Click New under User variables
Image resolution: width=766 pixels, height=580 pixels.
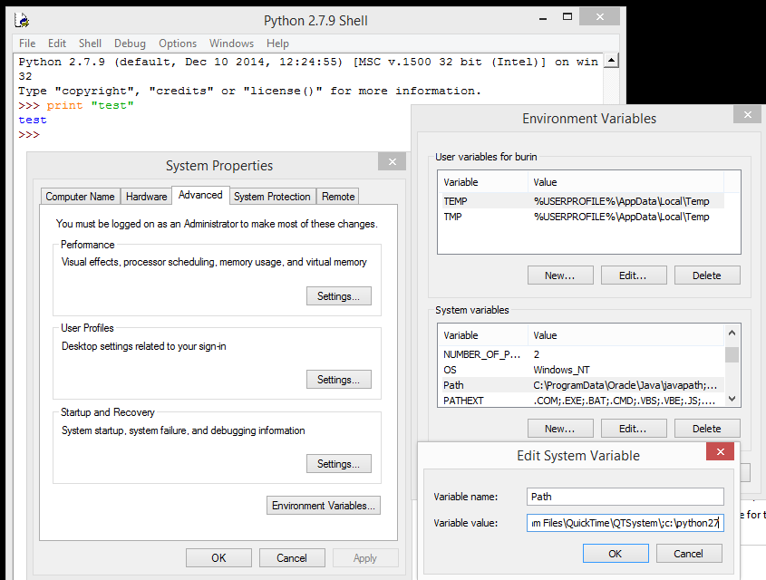559,275
